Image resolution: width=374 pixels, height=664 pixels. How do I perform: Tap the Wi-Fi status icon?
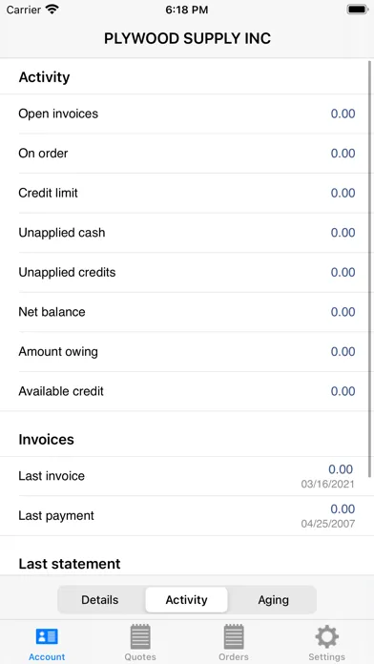52,10
